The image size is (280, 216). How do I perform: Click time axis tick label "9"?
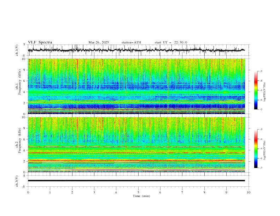point(226,192)
